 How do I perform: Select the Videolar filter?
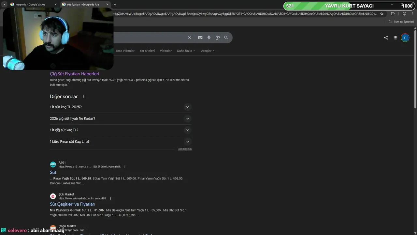[x=166, y=51]
